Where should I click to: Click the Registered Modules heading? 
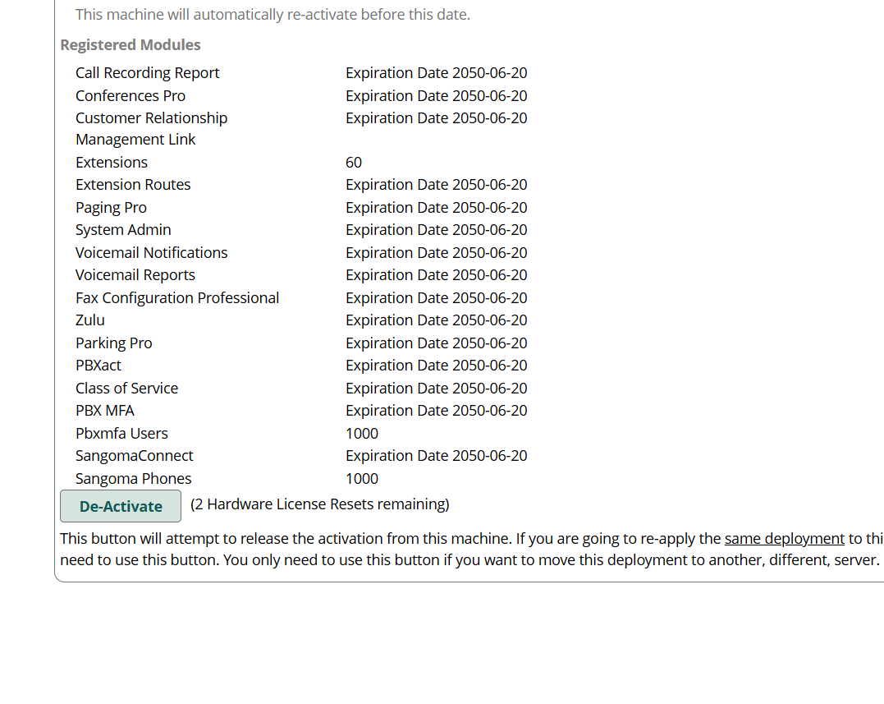point(131,45)
